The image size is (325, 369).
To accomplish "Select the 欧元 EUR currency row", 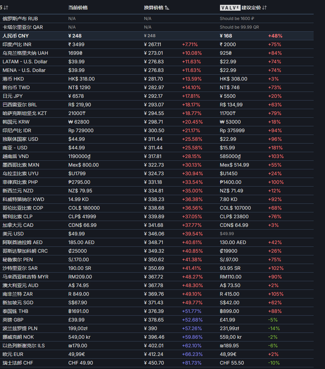I will pyautogui.click(x=13, y=354).
